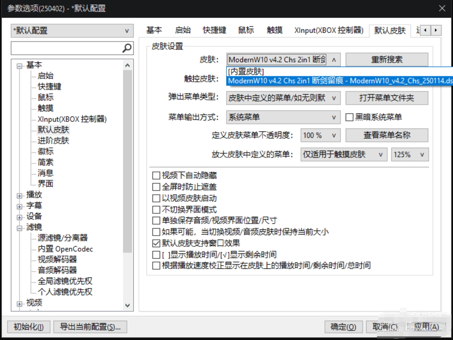Open 定义皮肤菜单不透明度 100% dropdown

(x=321, y=135)
